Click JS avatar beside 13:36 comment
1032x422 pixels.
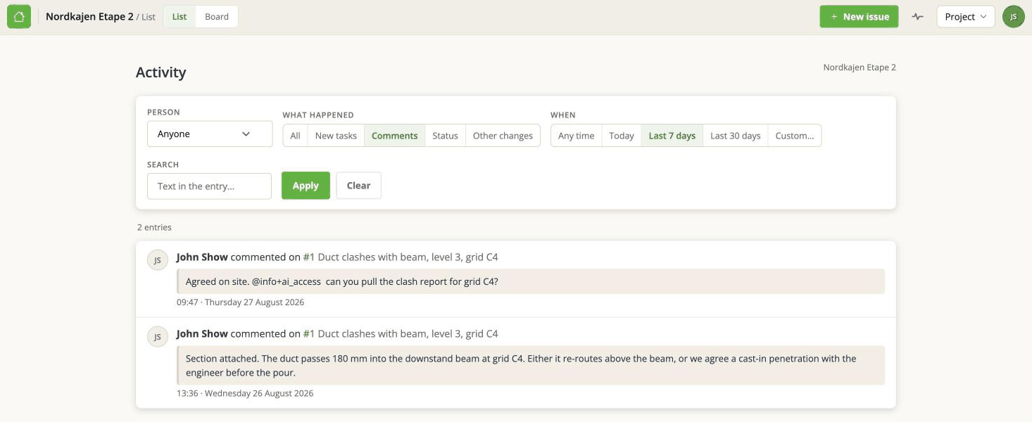tap(158, 336)
